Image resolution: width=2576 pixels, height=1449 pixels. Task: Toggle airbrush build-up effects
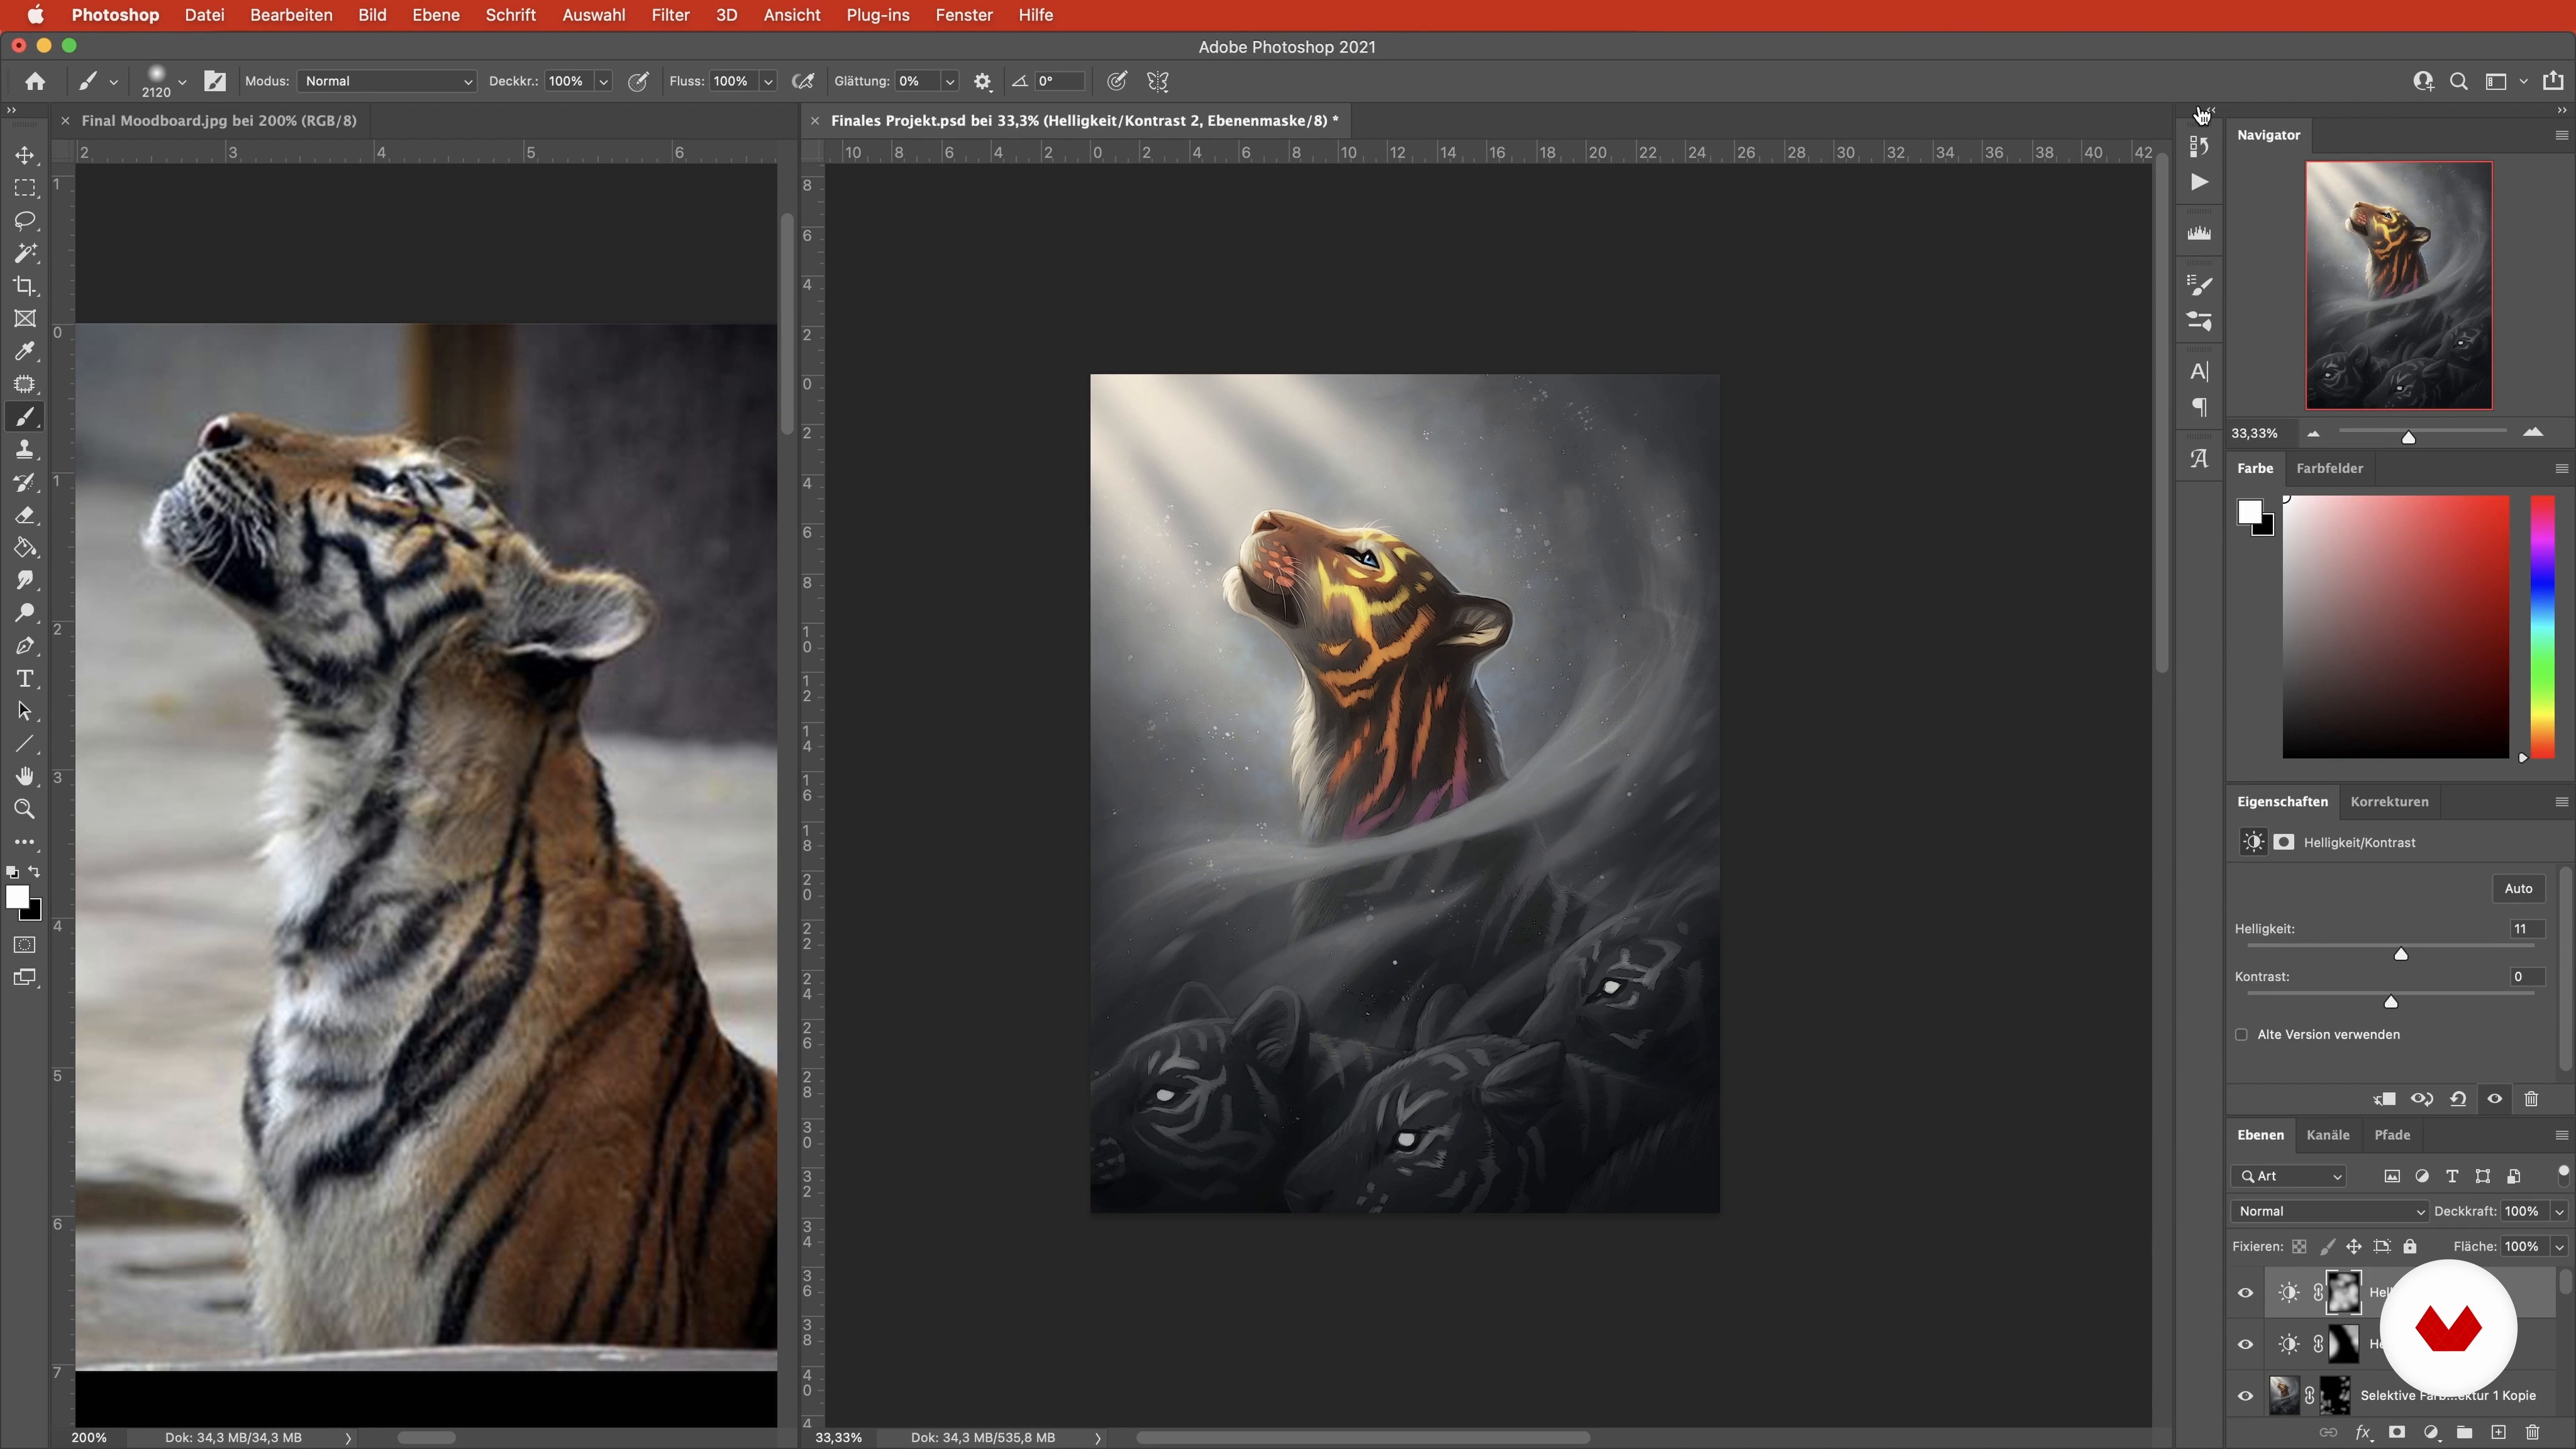[802, 81]
